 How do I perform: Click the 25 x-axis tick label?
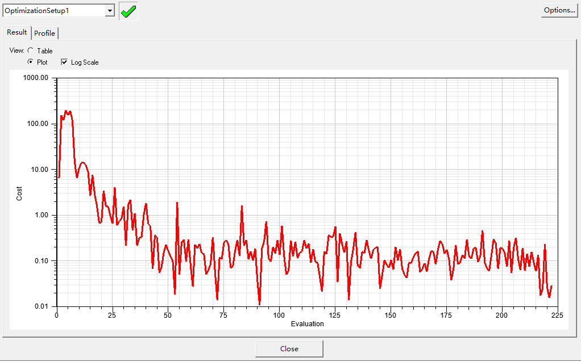point(112,315)
